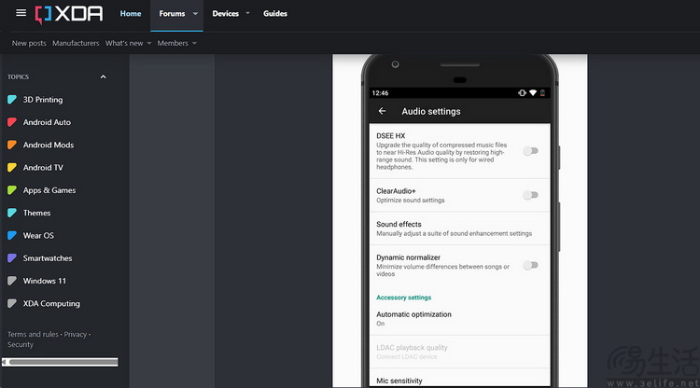Open the Privacy footer link
The image size is (700, 388).
tap(76, 335)
